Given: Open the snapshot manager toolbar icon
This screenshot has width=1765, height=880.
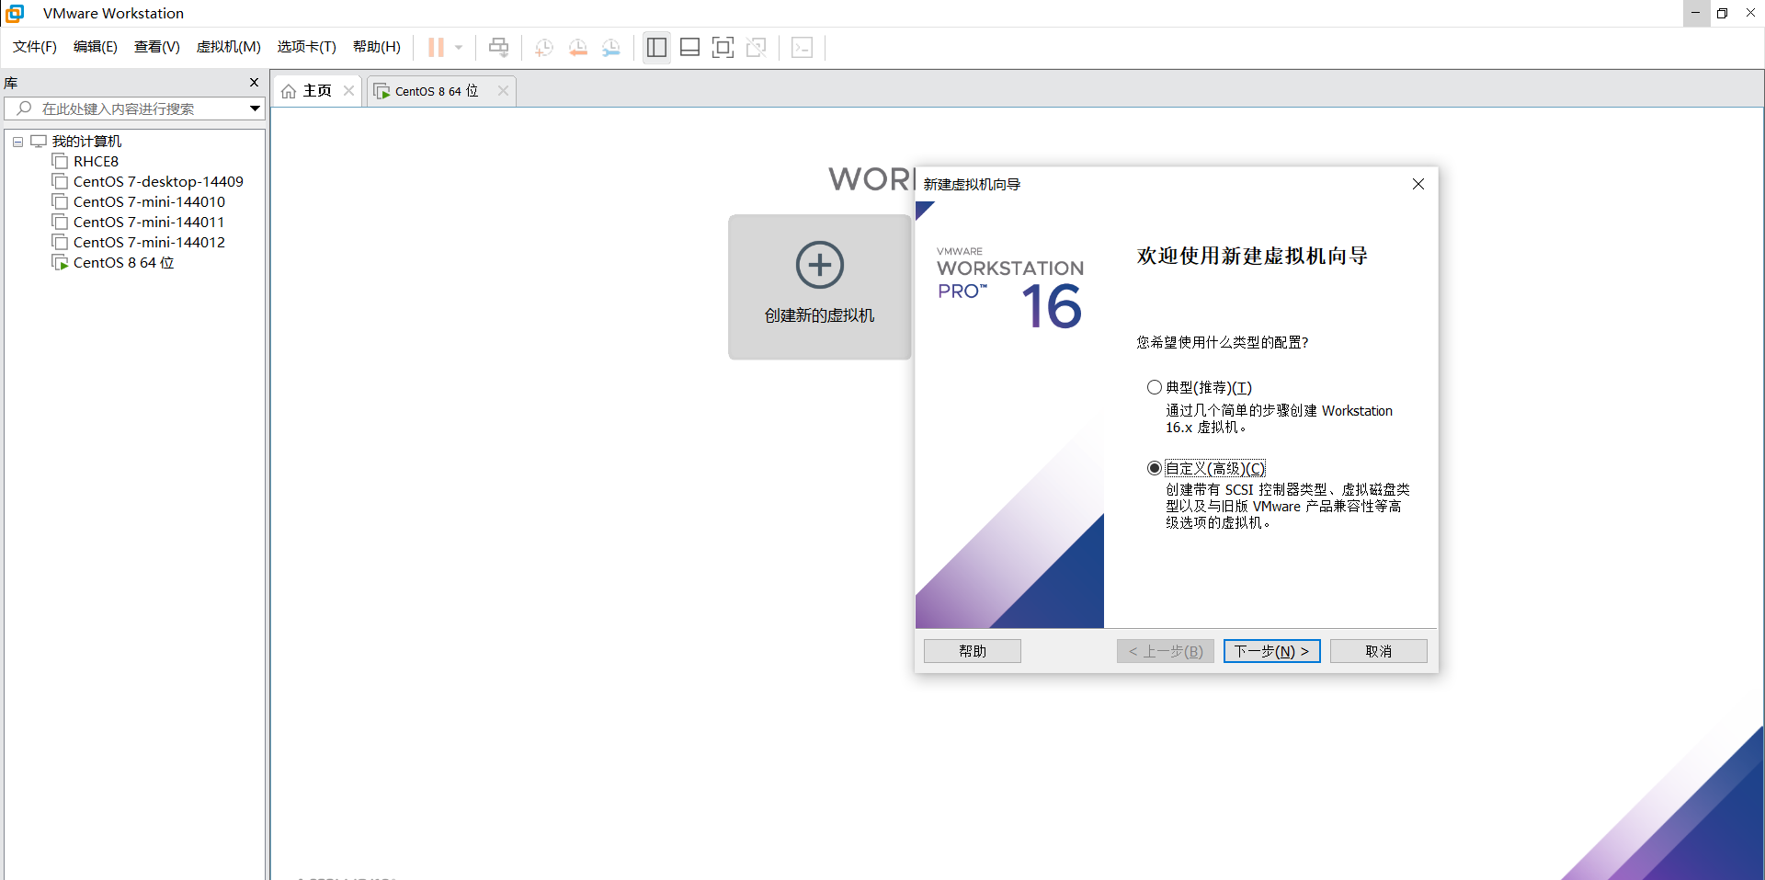Looking at the screenshot, I should (x=611, y=47).
